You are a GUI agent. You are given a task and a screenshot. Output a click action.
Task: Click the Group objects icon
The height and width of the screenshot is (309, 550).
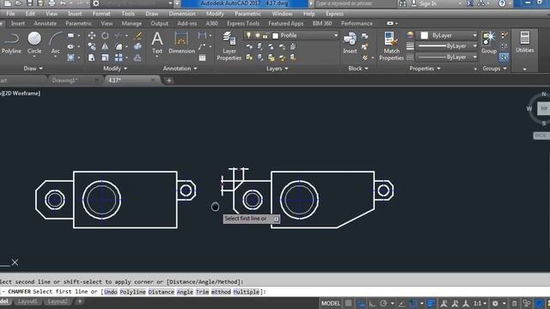(489, 42)
